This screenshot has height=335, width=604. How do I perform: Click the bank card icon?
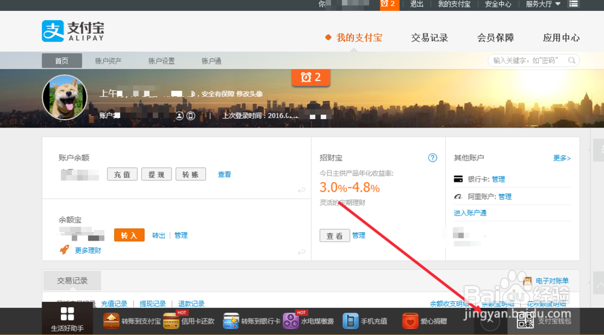click(x=458, y=179)
